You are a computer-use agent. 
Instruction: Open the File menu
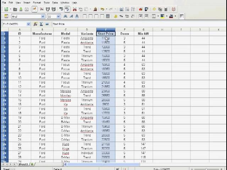coord(4,3)
